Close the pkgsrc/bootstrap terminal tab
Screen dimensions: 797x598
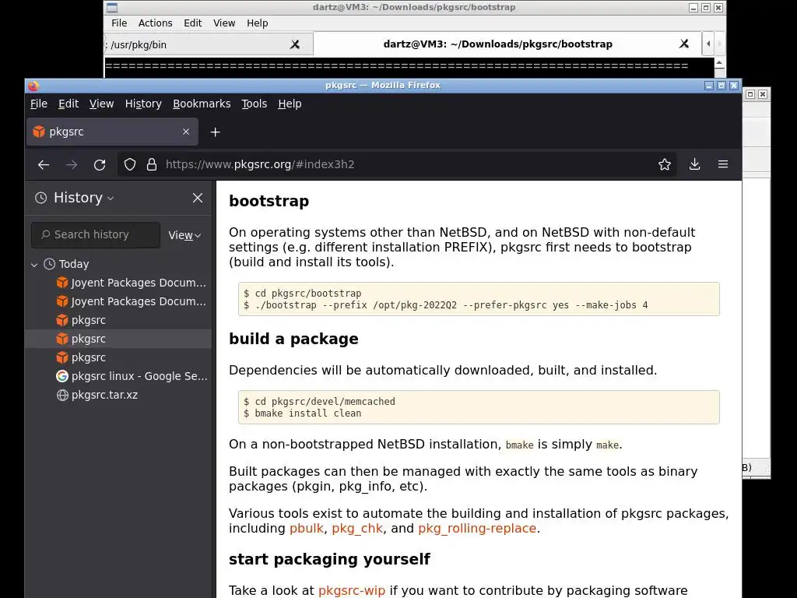click(x=684, y=44)
